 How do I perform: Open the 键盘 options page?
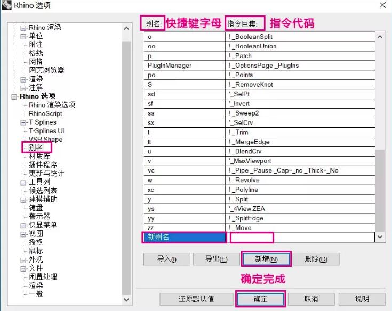click(x=36, y=208)
